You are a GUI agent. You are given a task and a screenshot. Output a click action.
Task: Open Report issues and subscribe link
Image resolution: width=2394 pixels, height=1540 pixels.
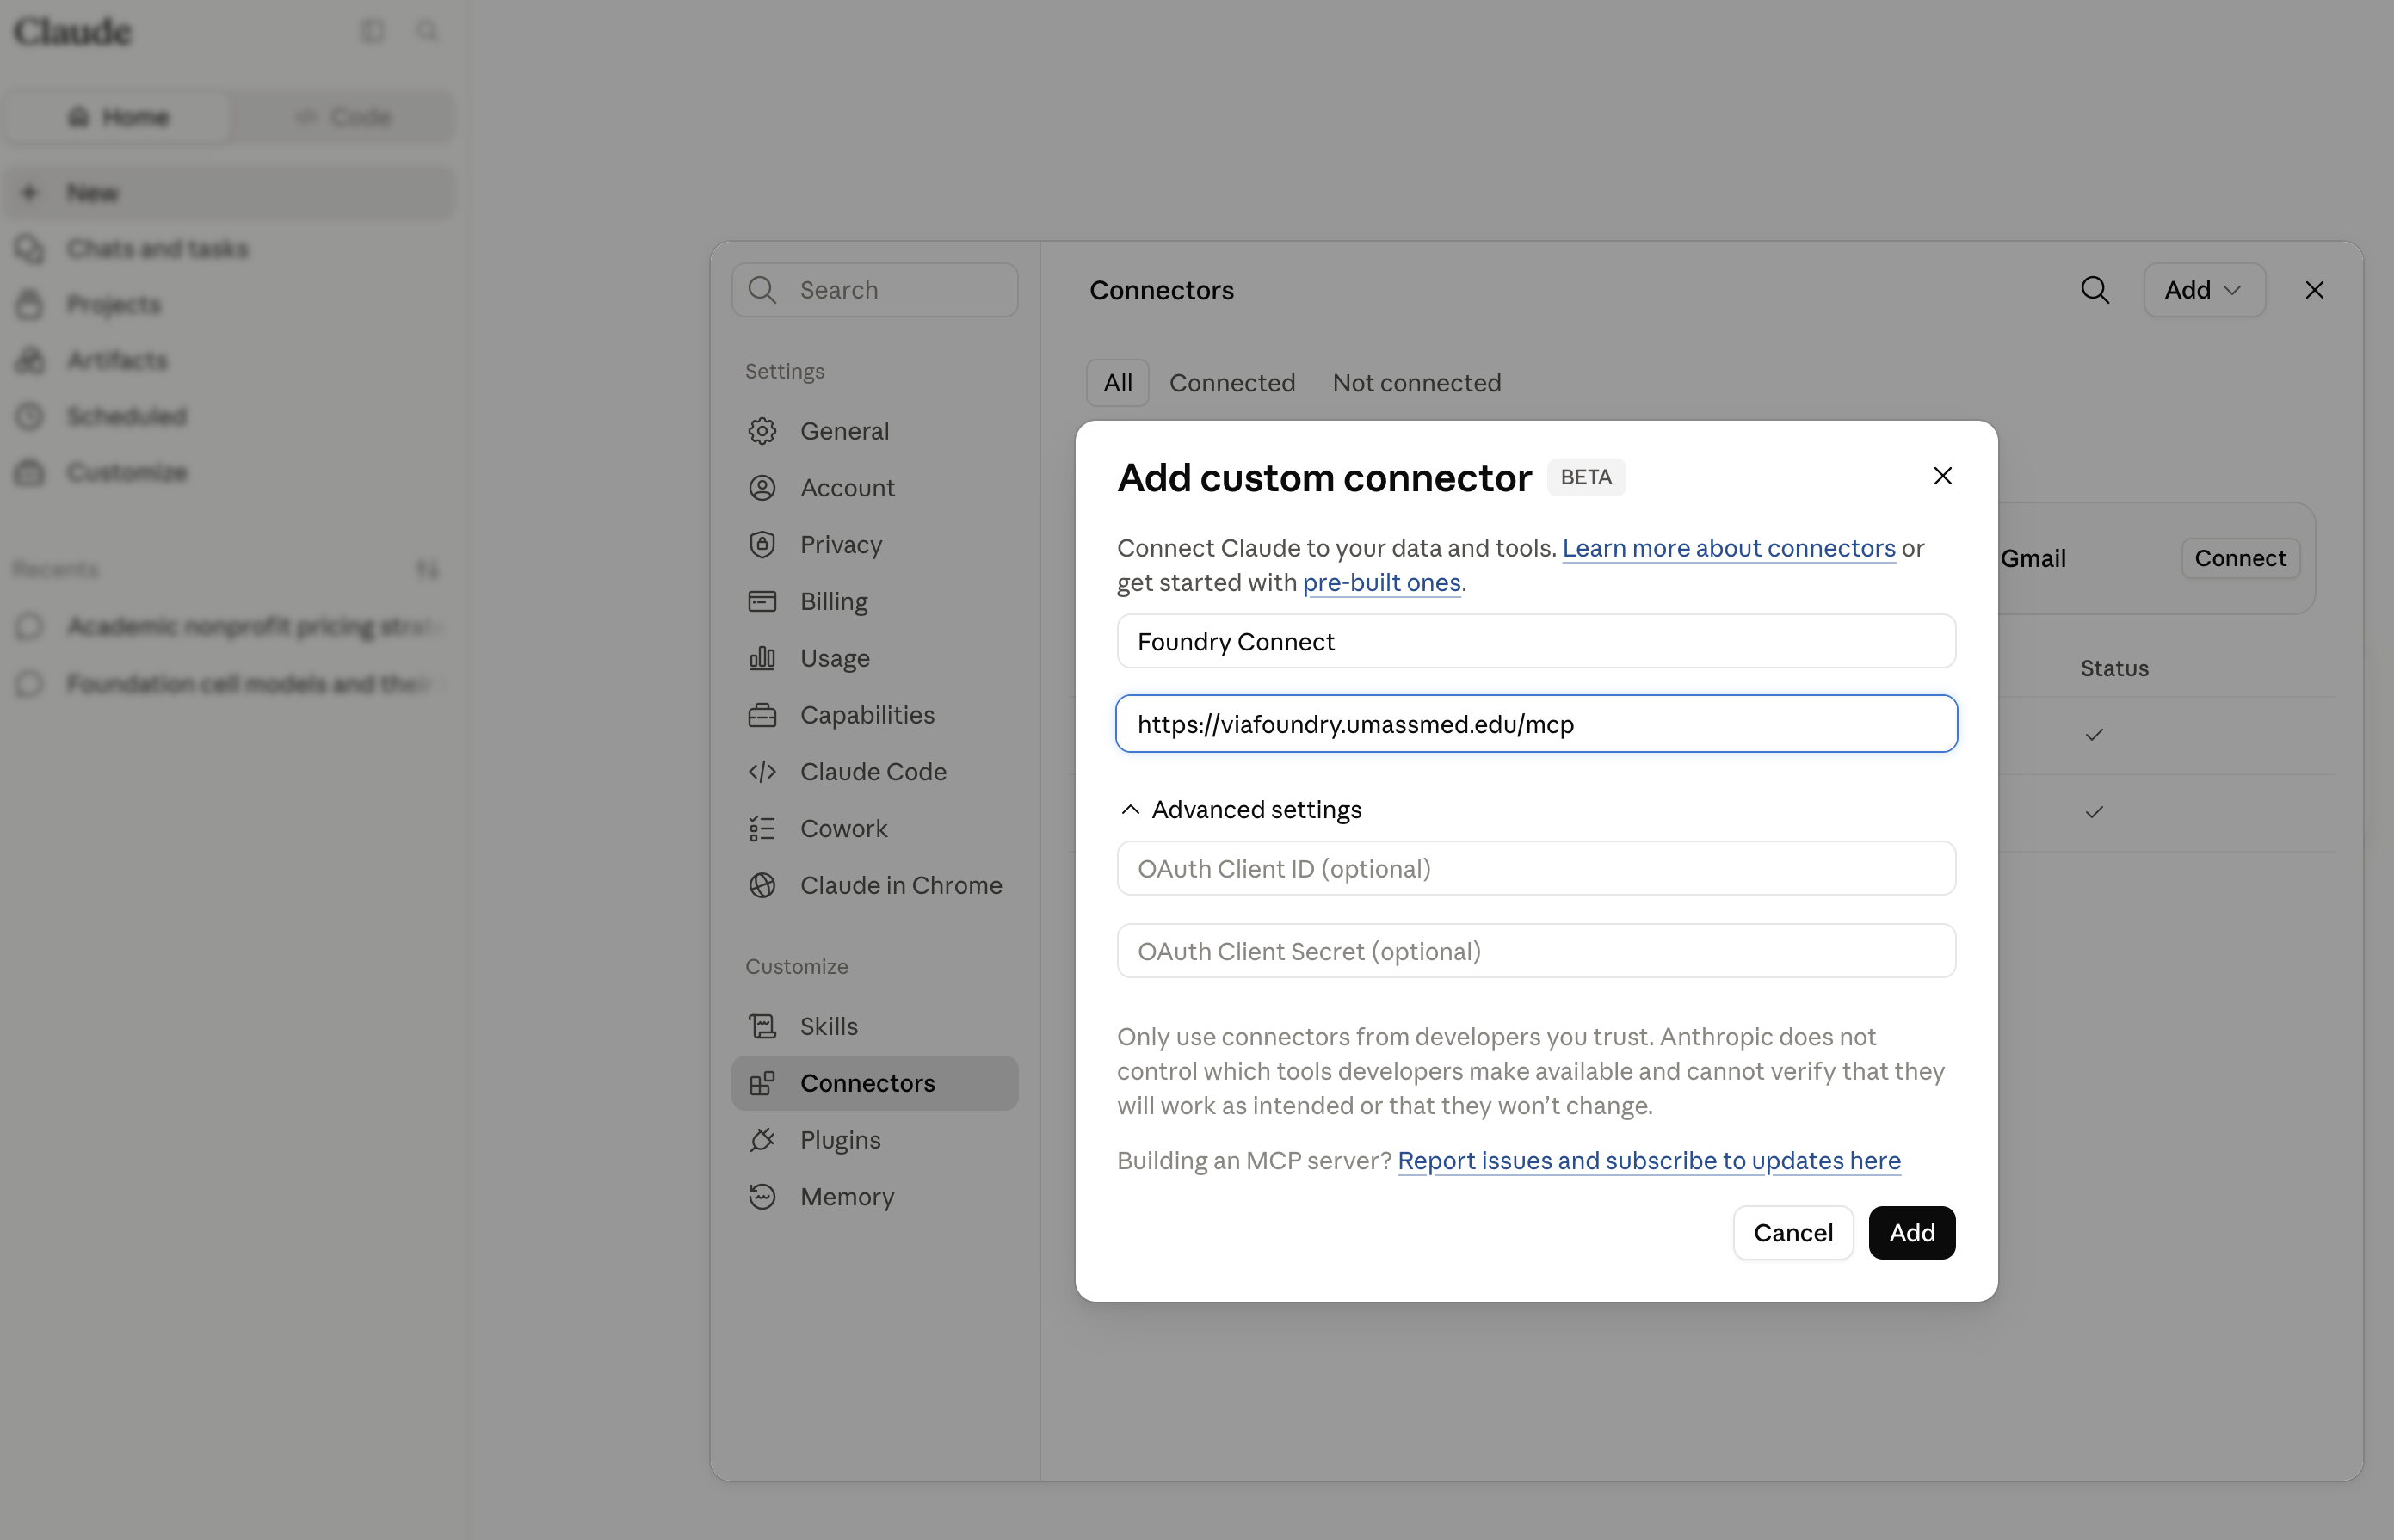(x=1648, y=1160)
